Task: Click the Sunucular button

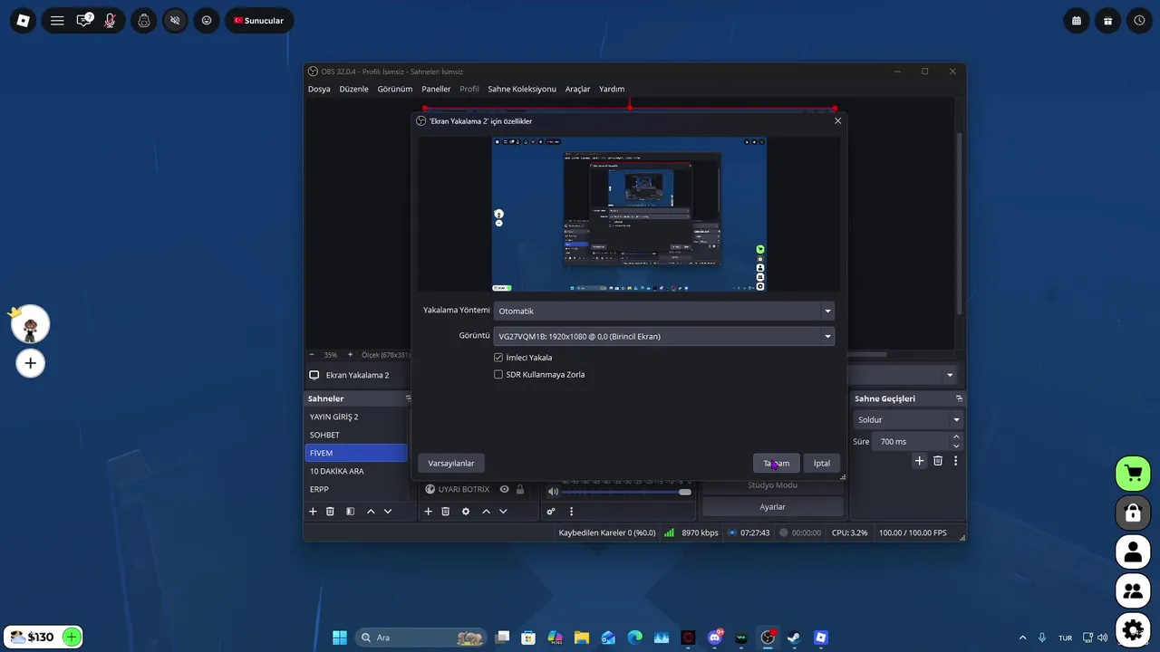Action: coord(259,20)
